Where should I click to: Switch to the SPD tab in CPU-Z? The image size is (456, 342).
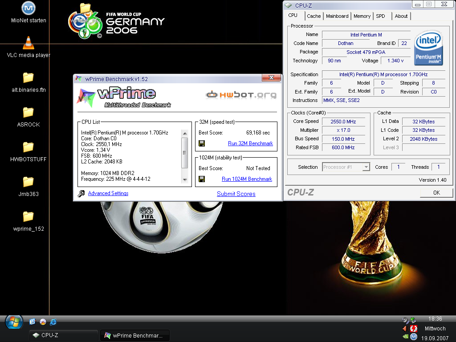coord(380,16)
